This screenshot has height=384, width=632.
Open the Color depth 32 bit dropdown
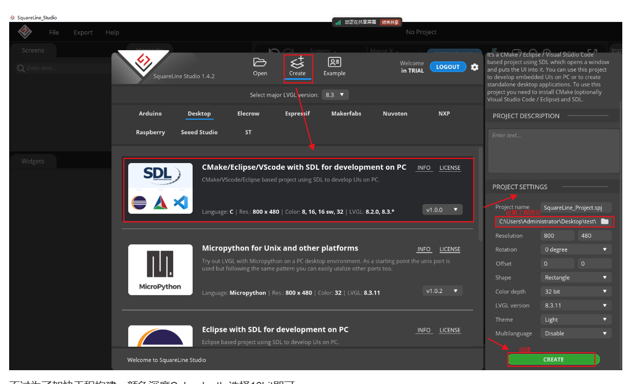(576, 291)
